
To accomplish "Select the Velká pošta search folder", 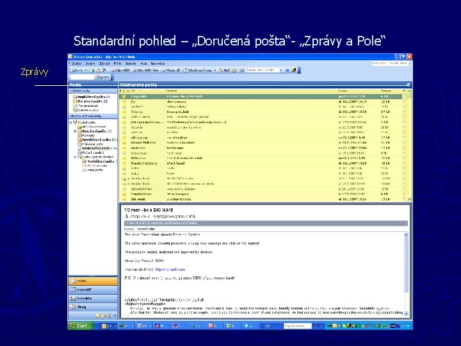I will coord(92,170).
